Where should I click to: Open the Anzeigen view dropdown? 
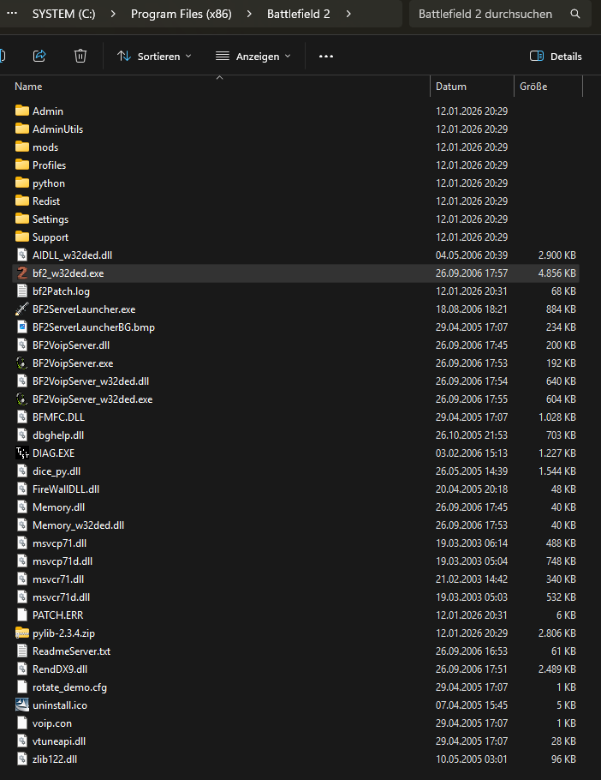253,57
